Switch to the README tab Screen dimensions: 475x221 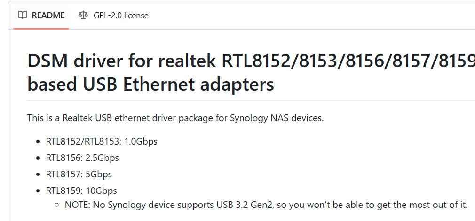click(x=41, y=15)
